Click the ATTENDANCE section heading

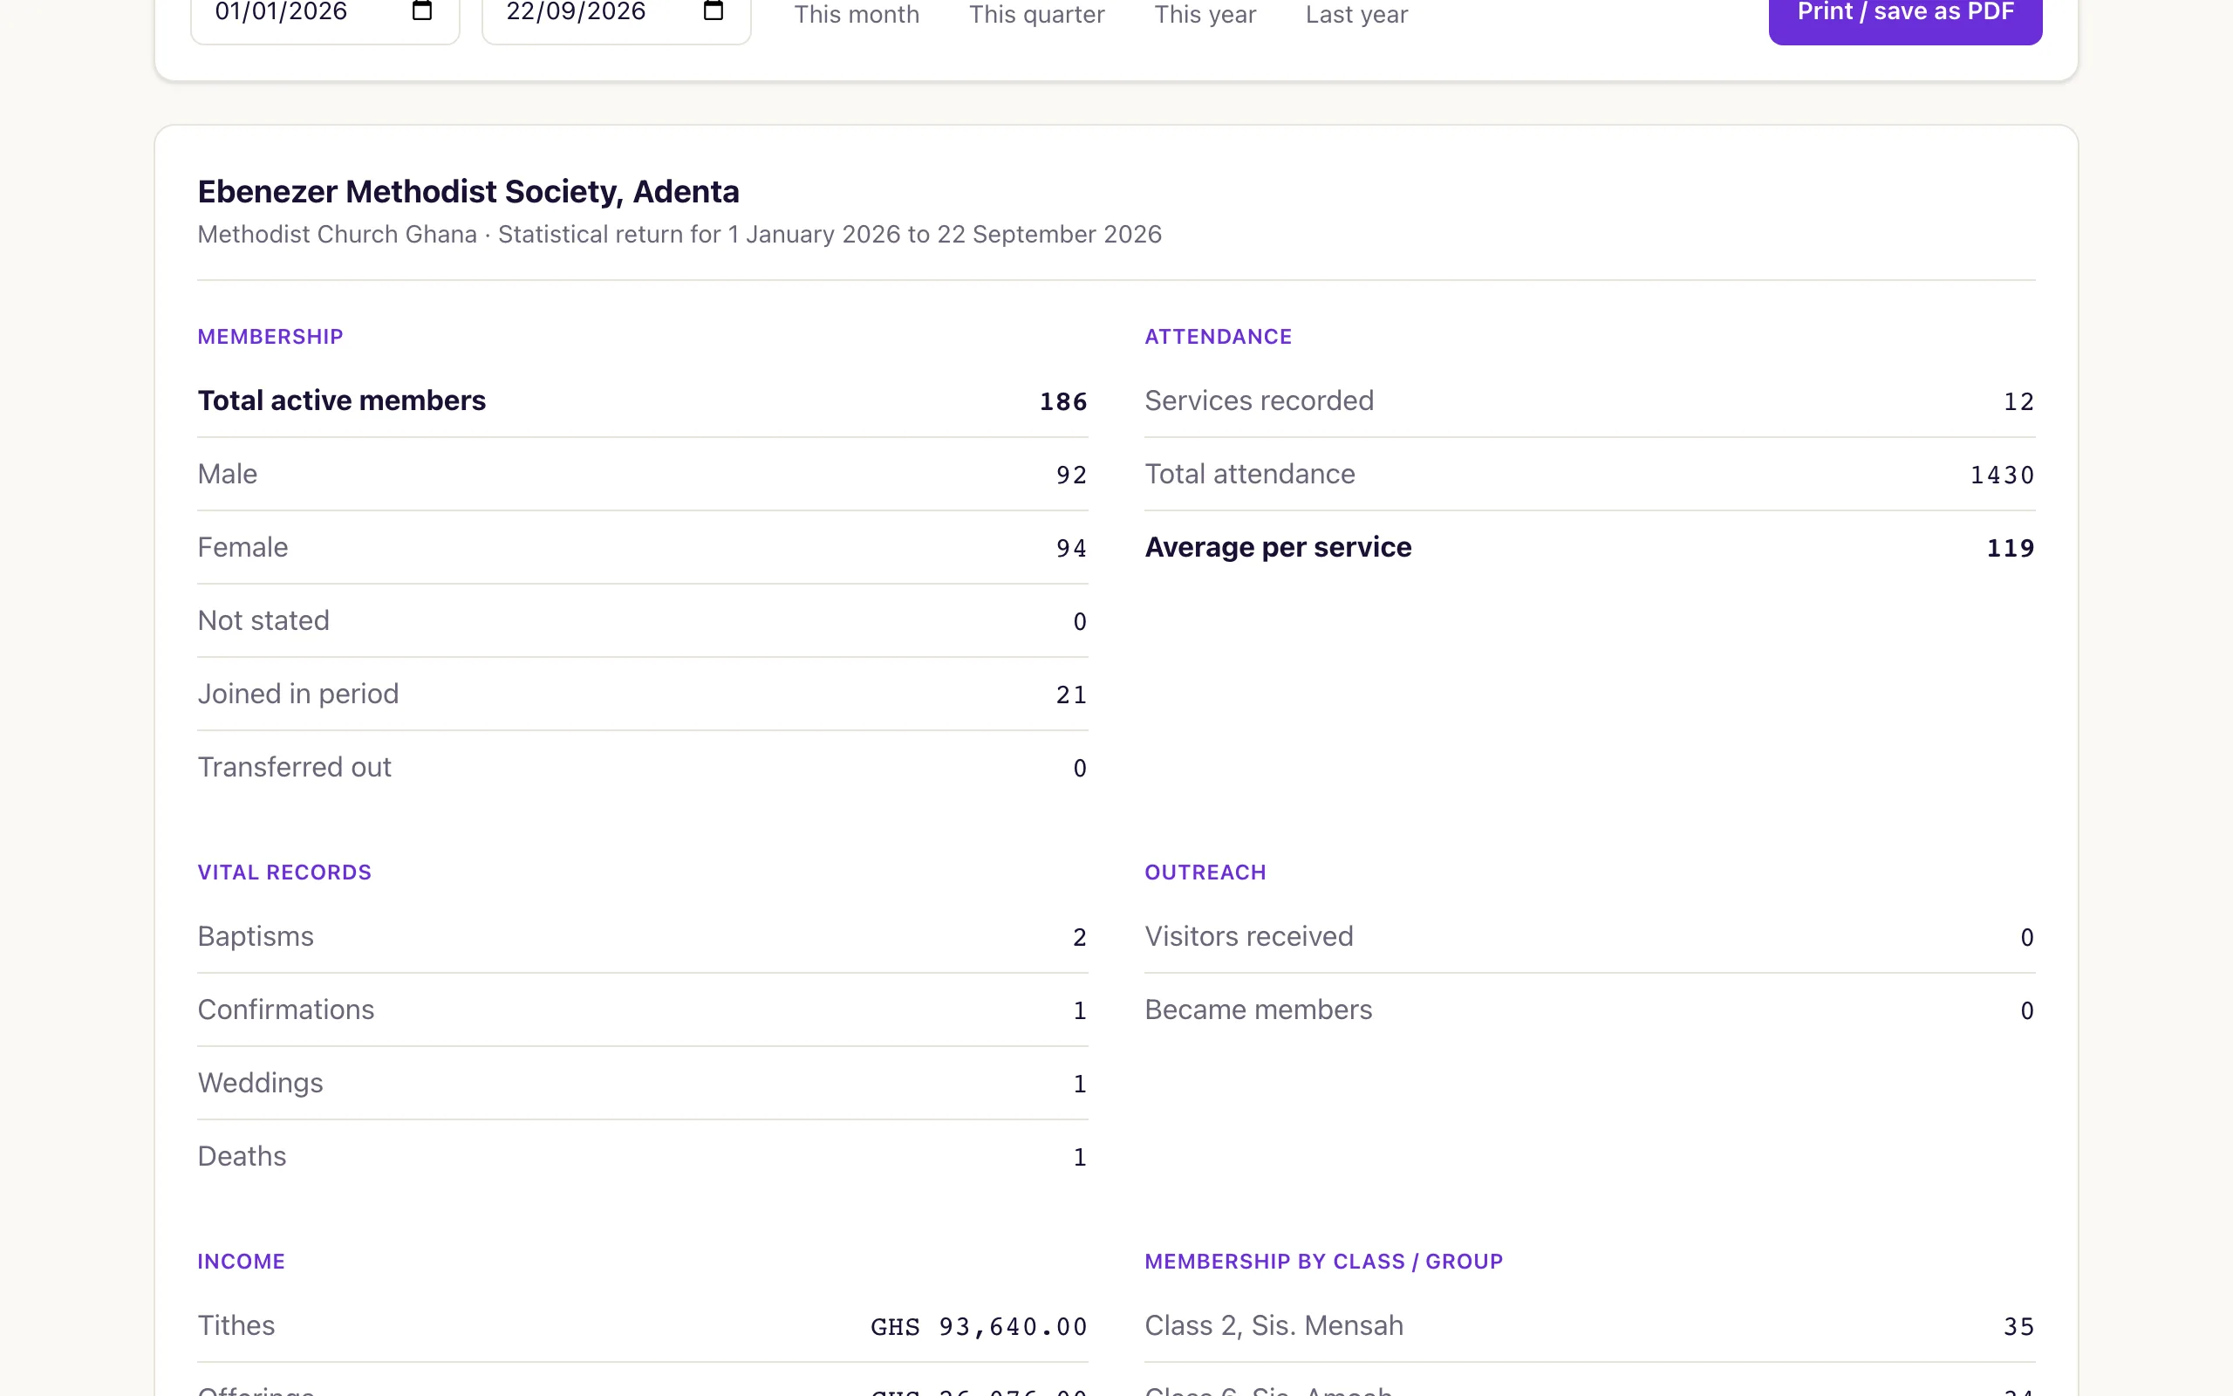pos(1218,337)
